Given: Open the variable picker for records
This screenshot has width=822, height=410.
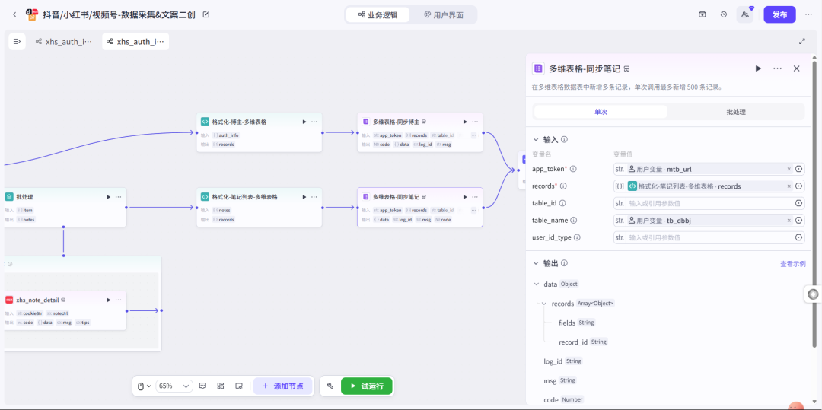Looking at the screenshot, I should click(799, 186).
